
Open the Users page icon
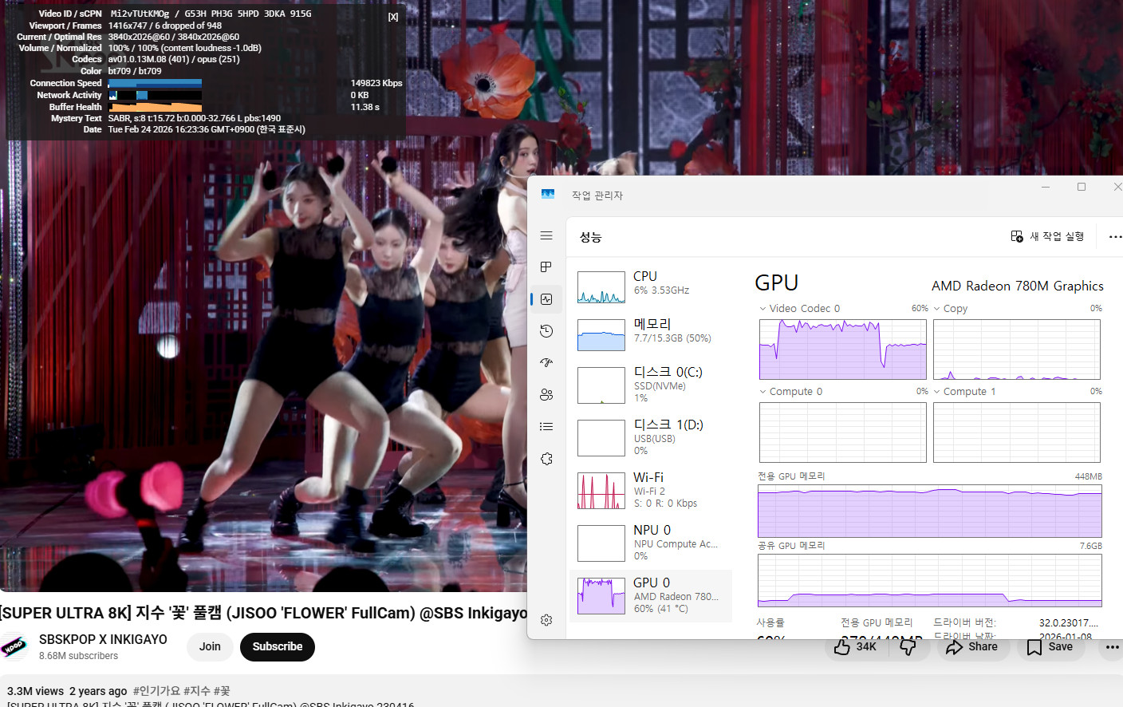(546, 395)
